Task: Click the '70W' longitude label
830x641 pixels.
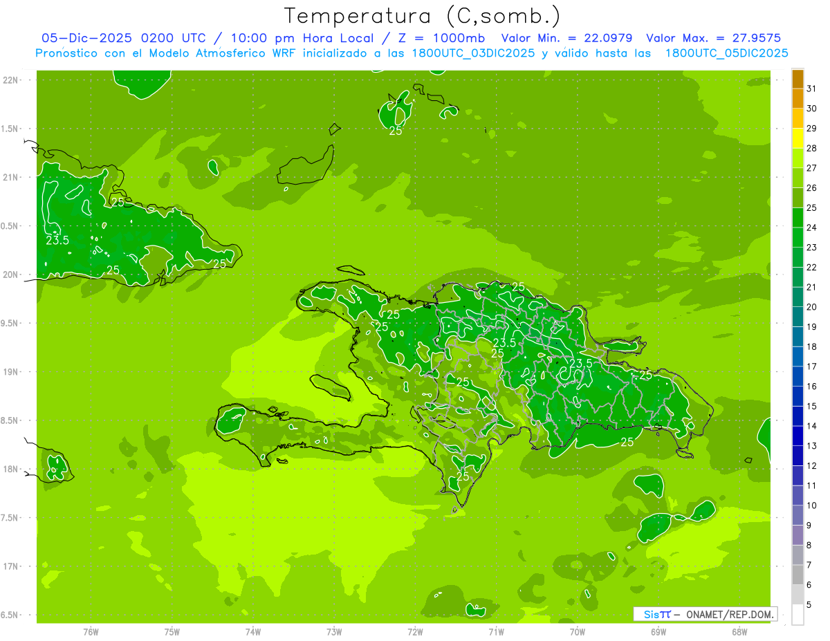Action: (x=578, y=631)
